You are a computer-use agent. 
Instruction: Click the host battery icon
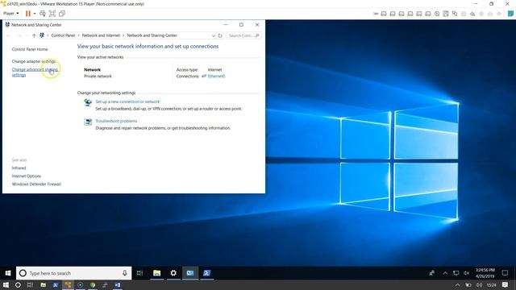tap(468, 285)
